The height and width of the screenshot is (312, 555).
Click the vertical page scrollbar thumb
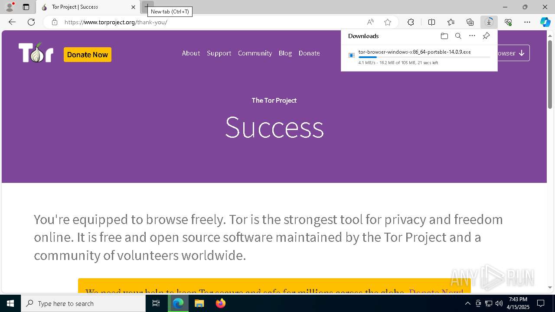550,74
